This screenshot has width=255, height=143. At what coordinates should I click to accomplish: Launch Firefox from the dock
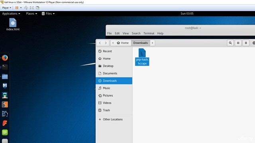5,58
